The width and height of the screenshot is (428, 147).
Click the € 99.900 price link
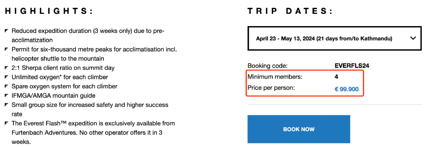(347, 89)
